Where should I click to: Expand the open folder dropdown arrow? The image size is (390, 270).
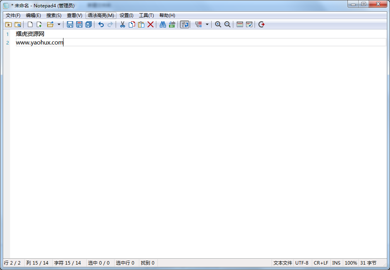[x=59, y=24]
